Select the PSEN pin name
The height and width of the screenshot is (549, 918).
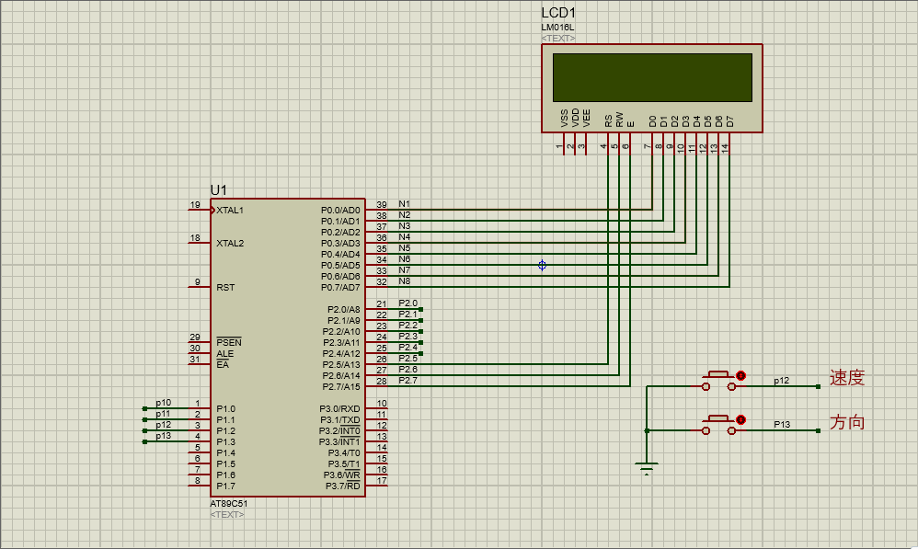coord(229,342)
